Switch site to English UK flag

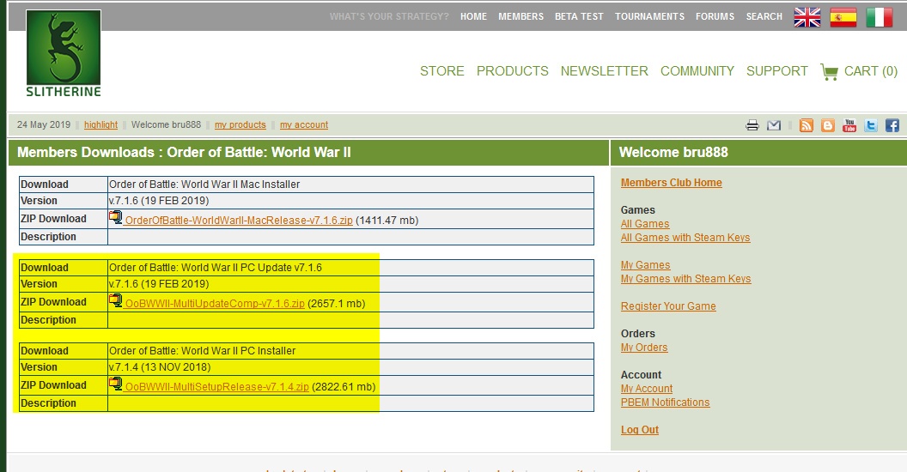coord(807,17)
